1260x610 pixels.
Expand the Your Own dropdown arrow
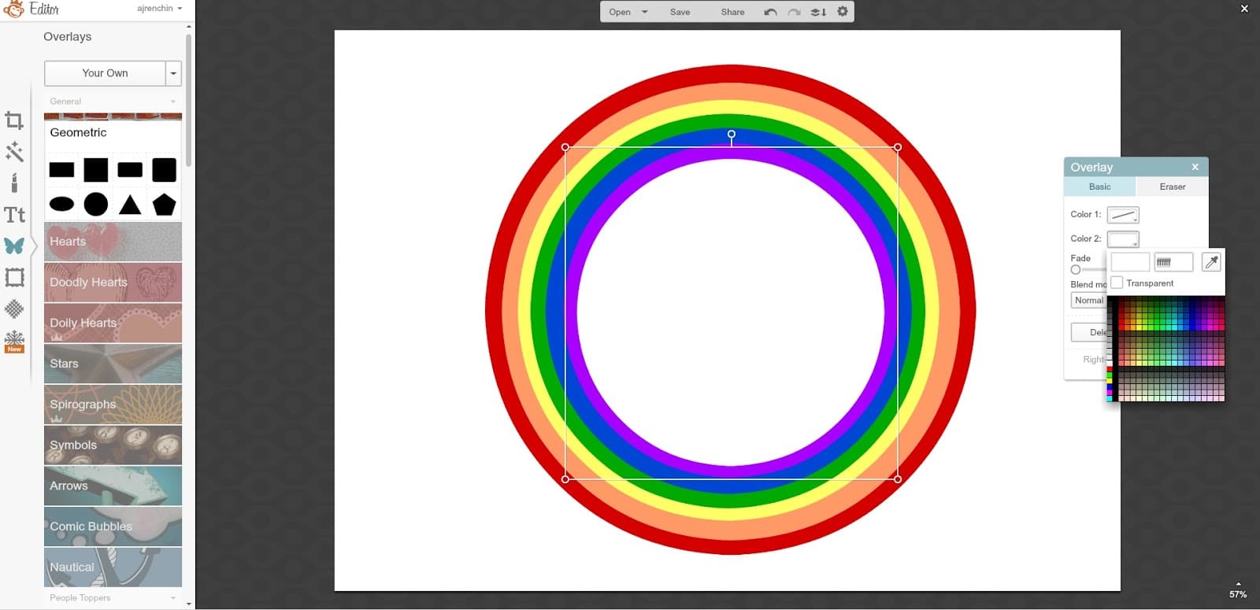coord(173,73)
